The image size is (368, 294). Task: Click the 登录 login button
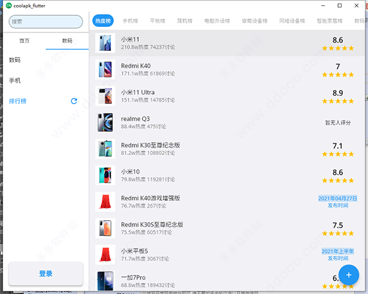pyautogui.click(x=46, y=274)
